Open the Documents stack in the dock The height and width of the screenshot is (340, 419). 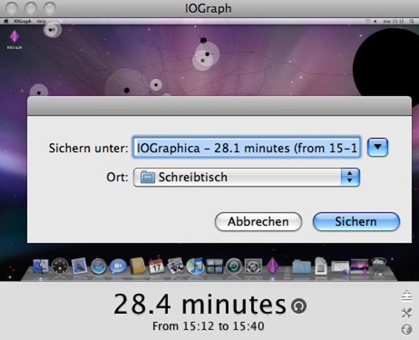coord(321,265)
